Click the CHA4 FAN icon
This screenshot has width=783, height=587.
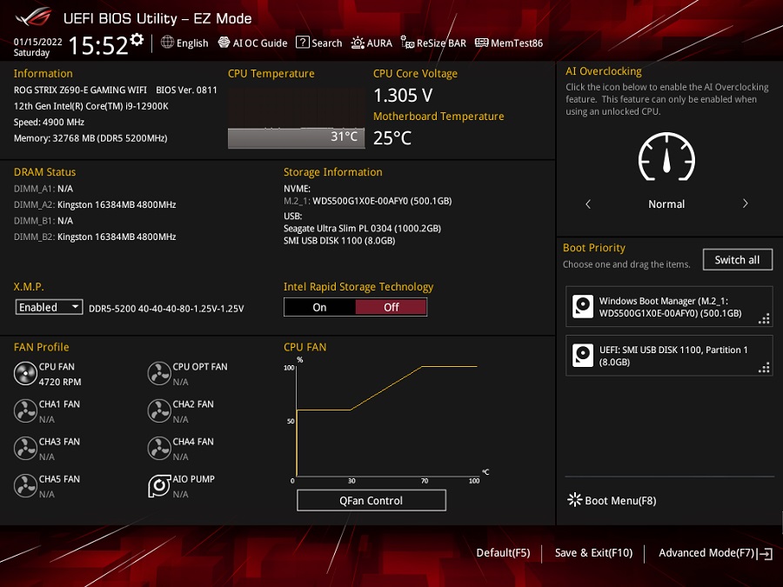pyautogui.click(x=159, y=448)
